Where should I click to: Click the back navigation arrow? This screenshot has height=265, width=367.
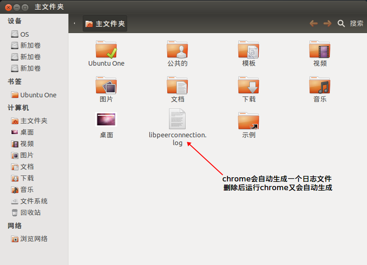pos(314,23)
